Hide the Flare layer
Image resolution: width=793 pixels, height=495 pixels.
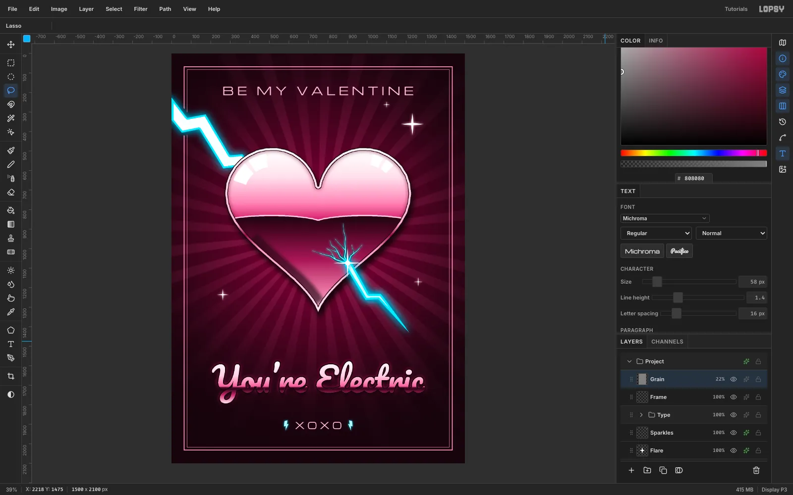[734, 450]
